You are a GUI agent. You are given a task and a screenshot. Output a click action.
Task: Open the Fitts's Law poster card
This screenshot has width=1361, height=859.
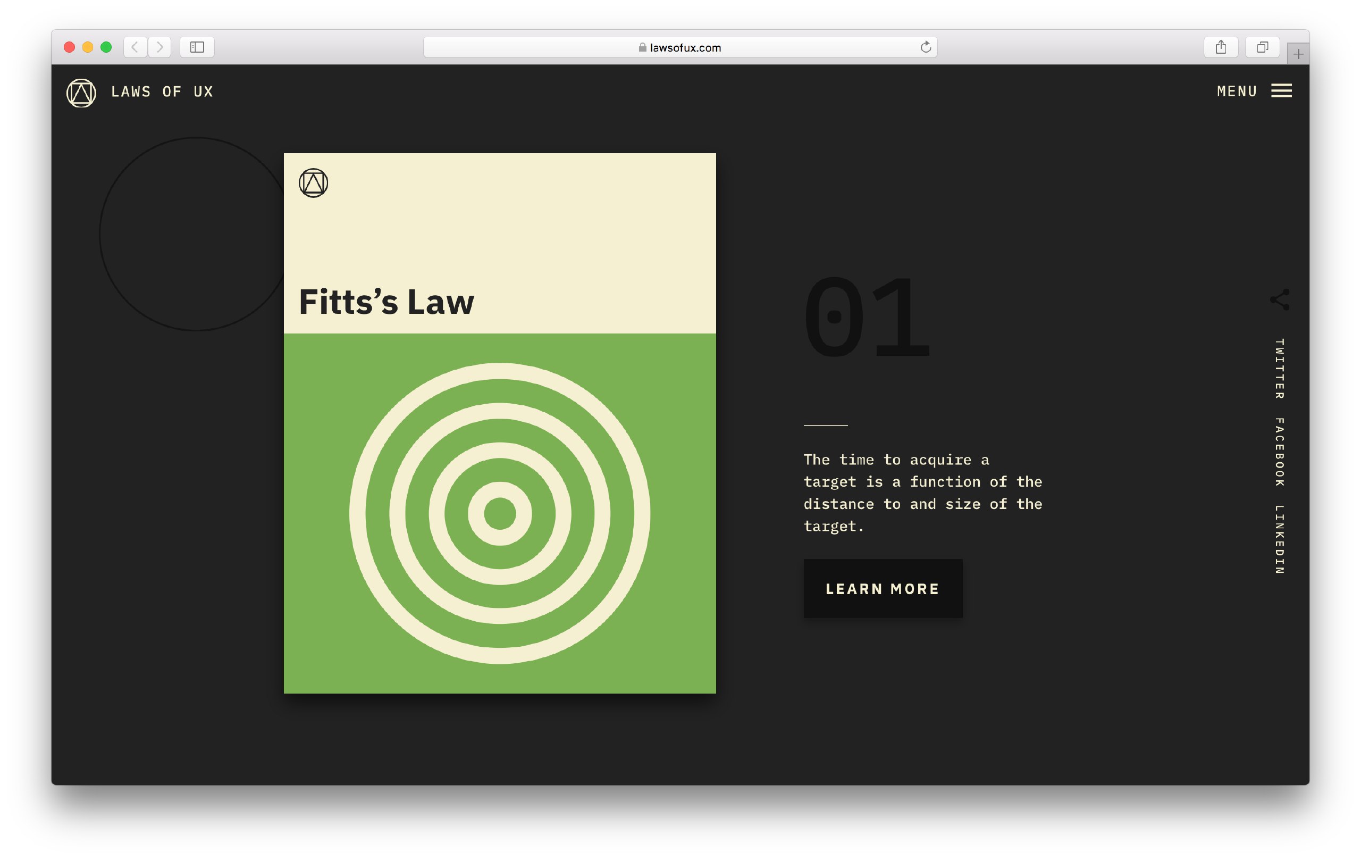500,423
